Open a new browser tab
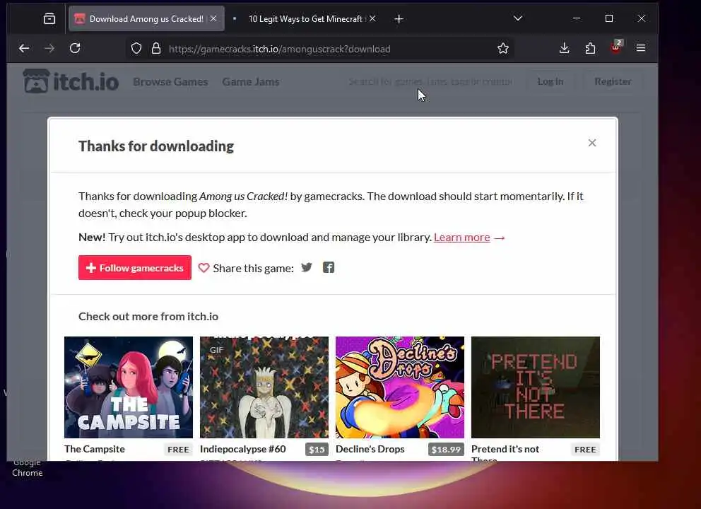 (399, 19)
